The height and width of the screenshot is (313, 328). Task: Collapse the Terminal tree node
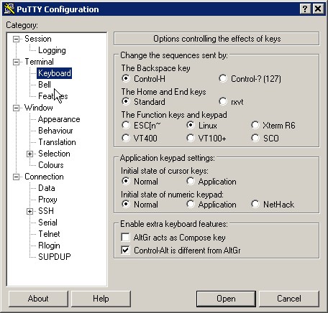pyautogui.click(x=17, y=62)
